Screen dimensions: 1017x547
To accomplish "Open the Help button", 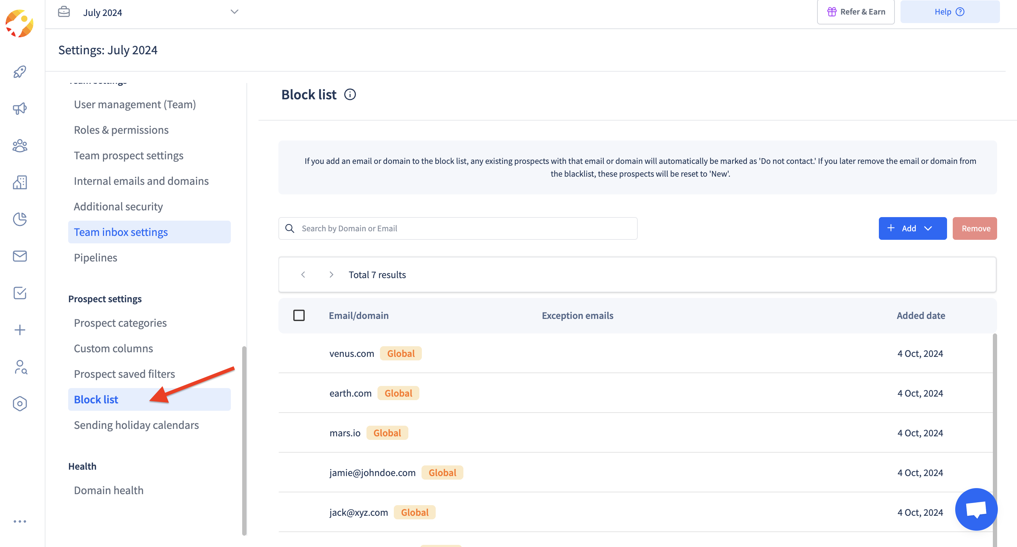I will coord(949,12).
